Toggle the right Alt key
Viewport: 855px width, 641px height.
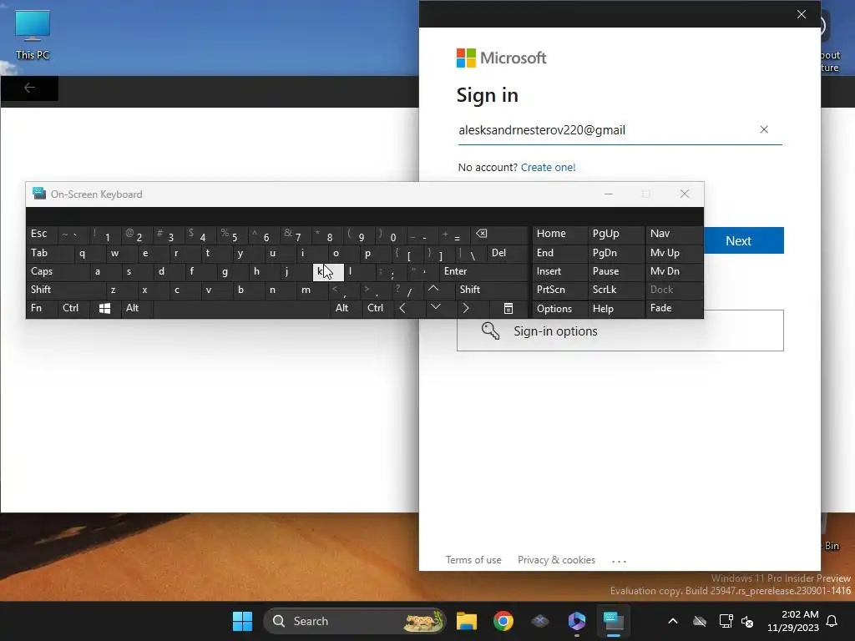pos(347,309)
